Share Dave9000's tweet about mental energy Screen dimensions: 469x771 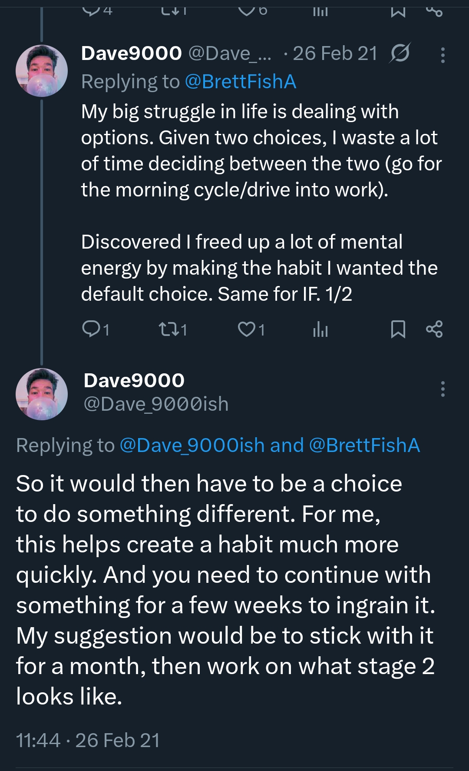(434, 329)
